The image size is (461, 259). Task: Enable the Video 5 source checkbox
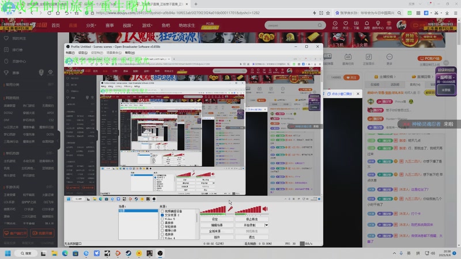163,219
